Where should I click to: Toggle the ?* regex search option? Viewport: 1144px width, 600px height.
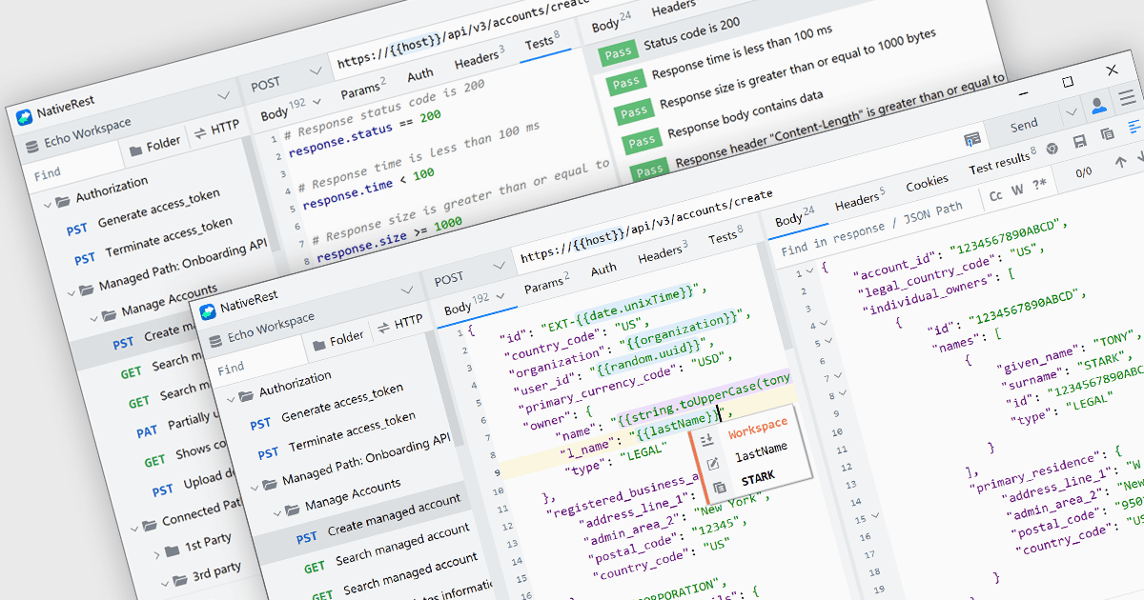1038,184
